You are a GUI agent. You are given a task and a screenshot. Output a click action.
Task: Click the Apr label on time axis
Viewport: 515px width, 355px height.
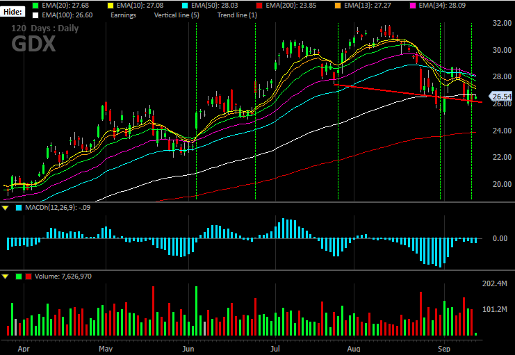click(x=24, y=349)
